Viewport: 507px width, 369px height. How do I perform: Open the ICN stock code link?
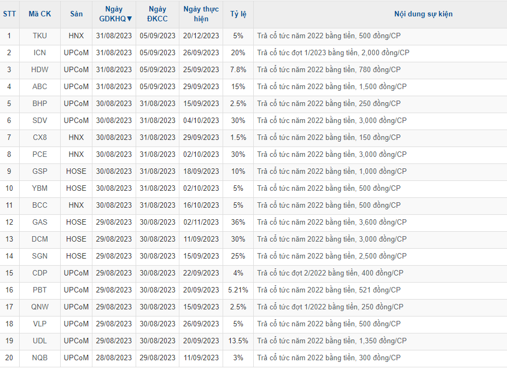pos(40,52)
